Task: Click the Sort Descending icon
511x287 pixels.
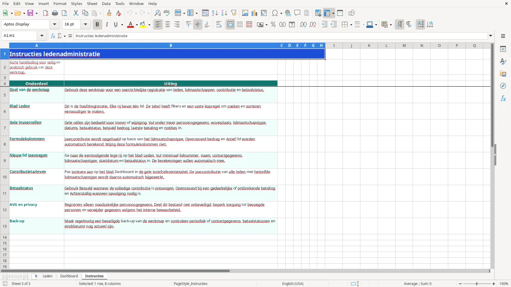Action: click(224, 13)
